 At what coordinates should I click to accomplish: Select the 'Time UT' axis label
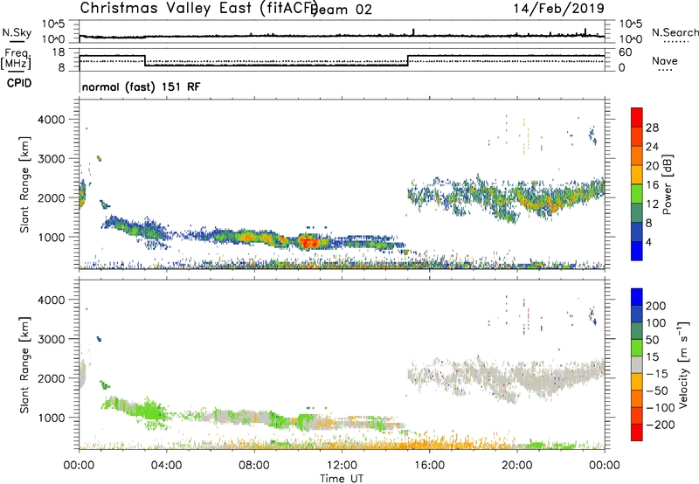[342, 479]
